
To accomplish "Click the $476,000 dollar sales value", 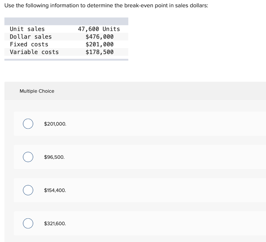I will click(99, 37).
